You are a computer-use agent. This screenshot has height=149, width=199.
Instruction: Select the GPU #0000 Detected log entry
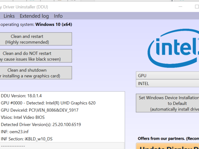click(x=48, y=103)
